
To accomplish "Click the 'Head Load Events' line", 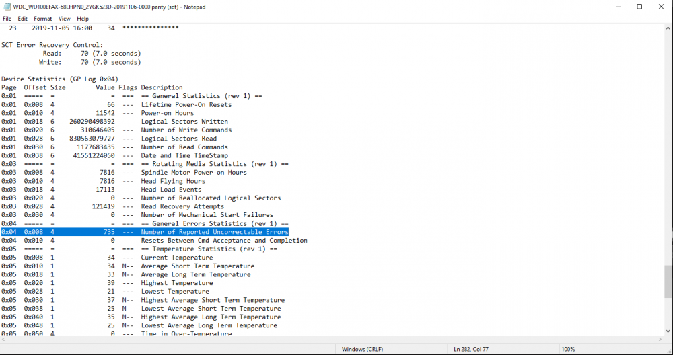I will (x=102, y=190).
